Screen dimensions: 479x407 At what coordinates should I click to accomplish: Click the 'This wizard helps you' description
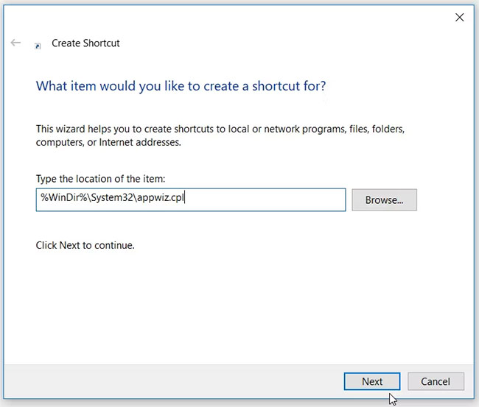pyautogui.click(x=220, y=135)
